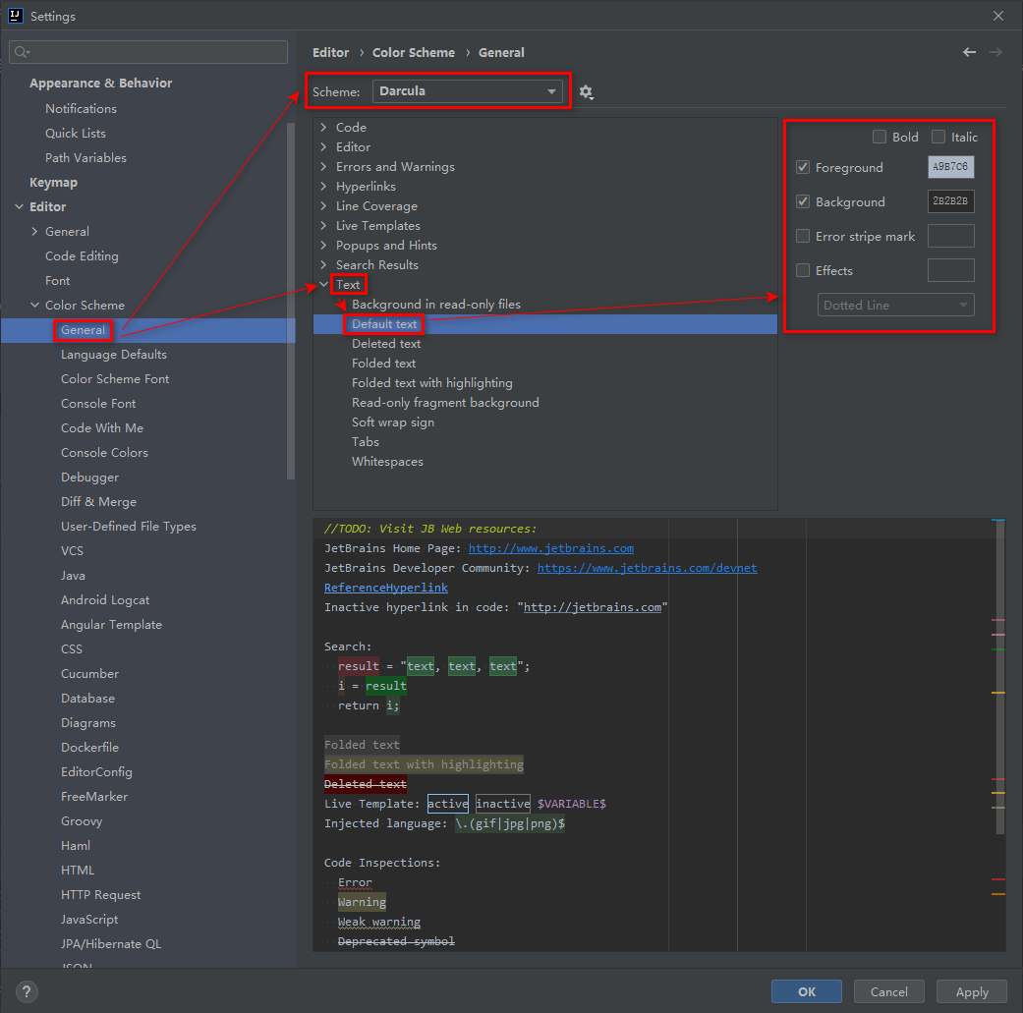Select Appearance & Behavior in sidebar
1023x1013 pixels.
(x=100, y=83)
